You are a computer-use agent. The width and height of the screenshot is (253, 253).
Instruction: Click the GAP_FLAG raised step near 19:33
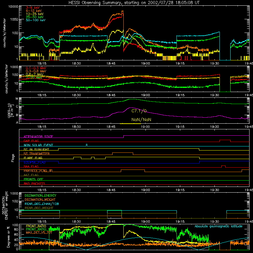225,141
